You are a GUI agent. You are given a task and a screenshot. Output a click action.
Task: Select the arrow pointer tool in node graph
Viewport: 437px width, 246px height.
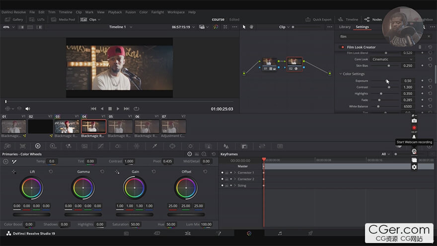pyautogui.click(x=244, y=27)
